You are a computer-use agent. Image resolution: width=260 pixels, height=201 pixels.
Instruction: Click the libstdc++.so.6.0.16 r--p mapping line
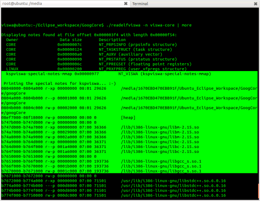coord(114,190)
